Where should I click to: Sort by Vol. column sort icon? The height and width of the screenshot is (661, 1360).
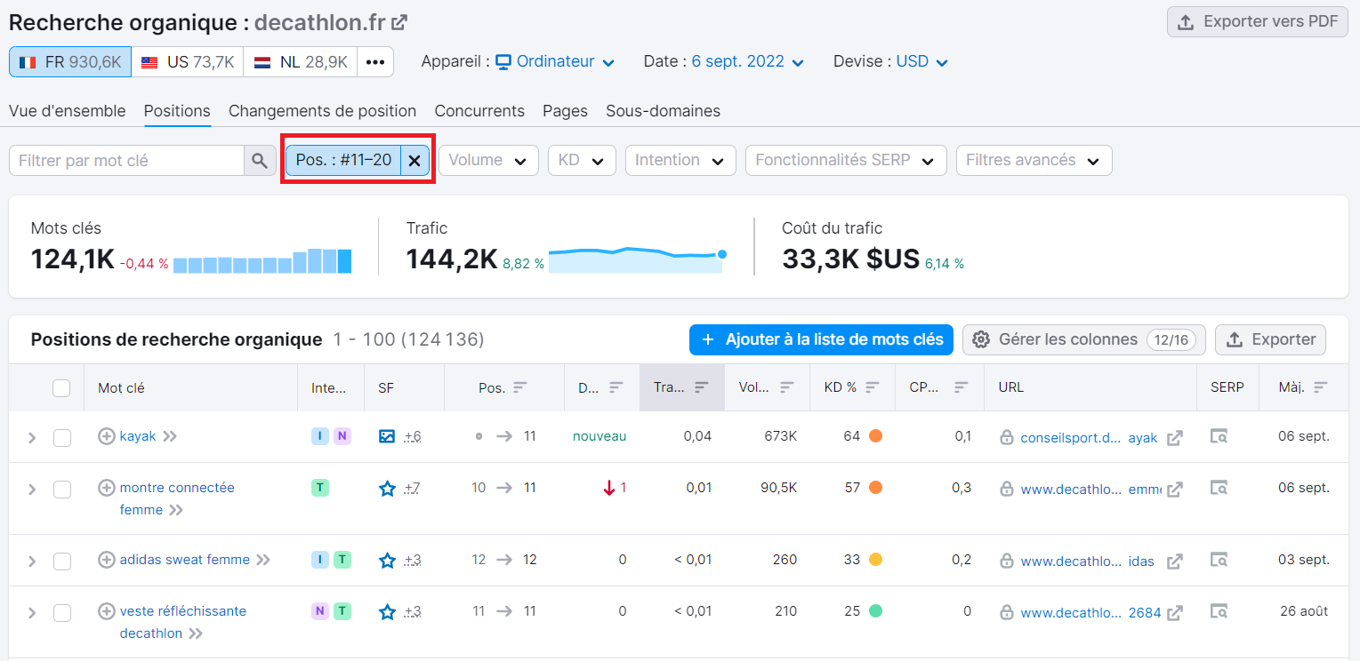point(787,387)
